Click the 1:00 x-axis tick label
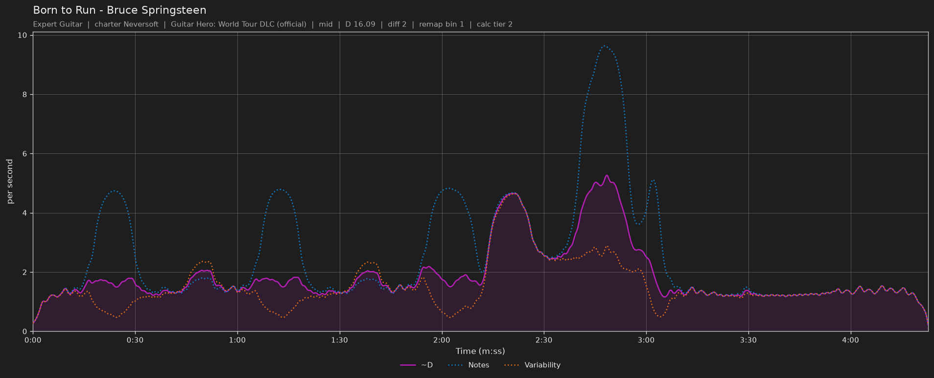This screenshot has height=378, width=934. click(237, 340)
